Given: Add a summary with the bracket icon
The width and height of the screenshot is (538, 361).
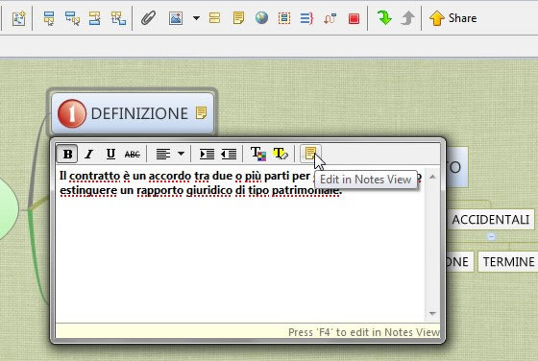Looking at the screenshot, I should pyautogui.click(x=306, y=18).
